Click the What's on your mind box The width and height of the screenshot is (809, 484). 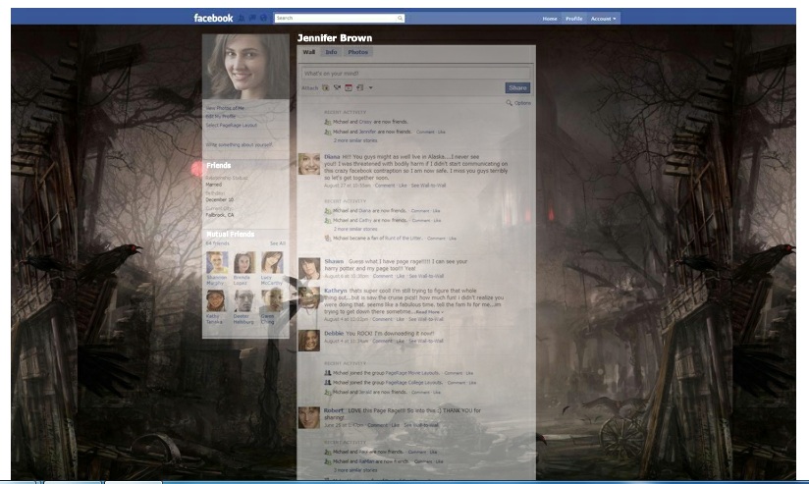click(415, 74)
